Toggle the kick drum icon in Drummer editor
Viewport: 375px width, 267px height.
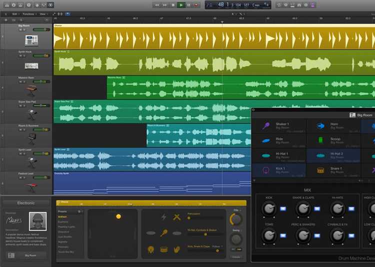click(151, 250)
